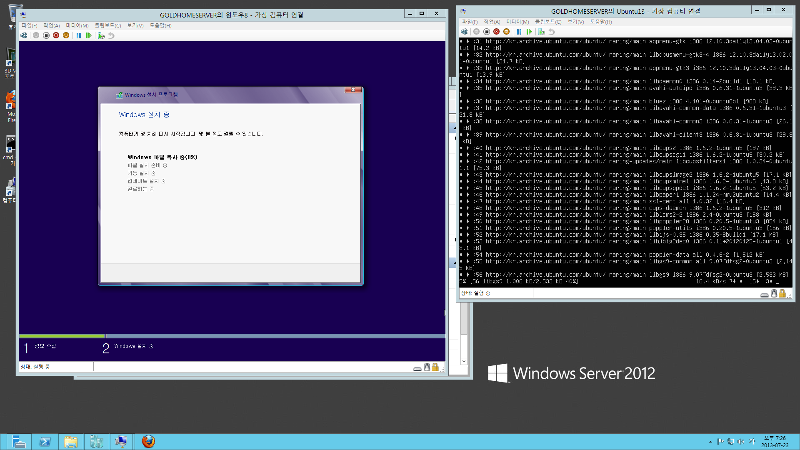Switch to VM connection taskbar icon
The image size is (800, 450).
click(122, 442)
